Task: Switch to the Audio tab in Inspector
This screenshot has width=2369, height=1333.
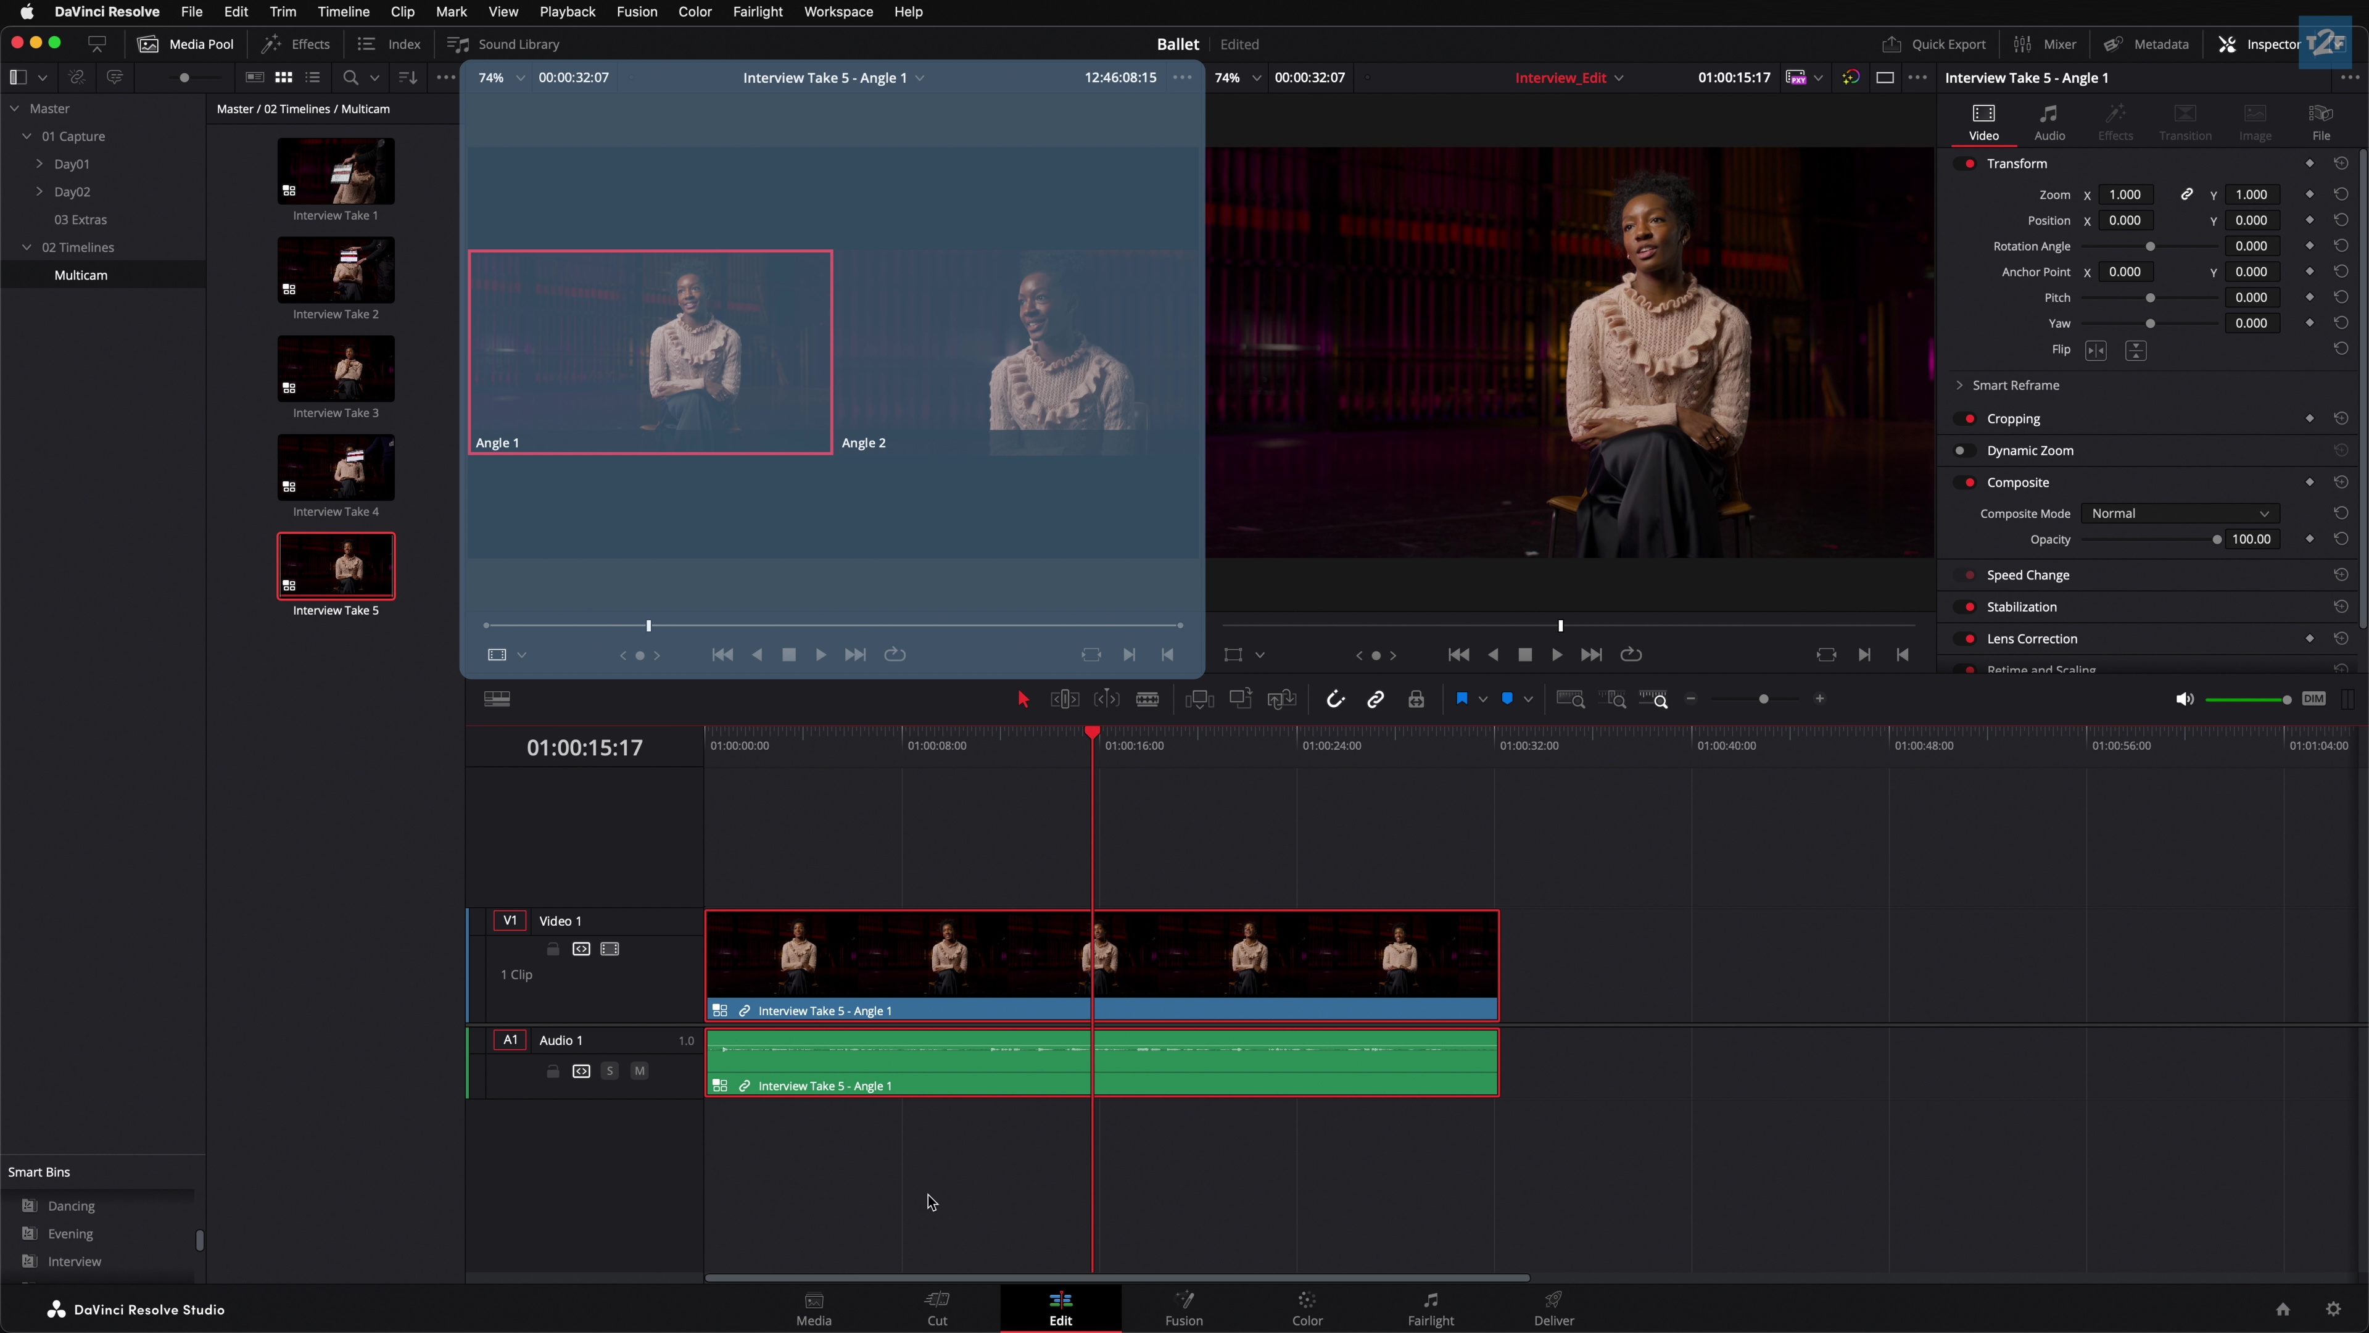Action: click(2049, 122)
